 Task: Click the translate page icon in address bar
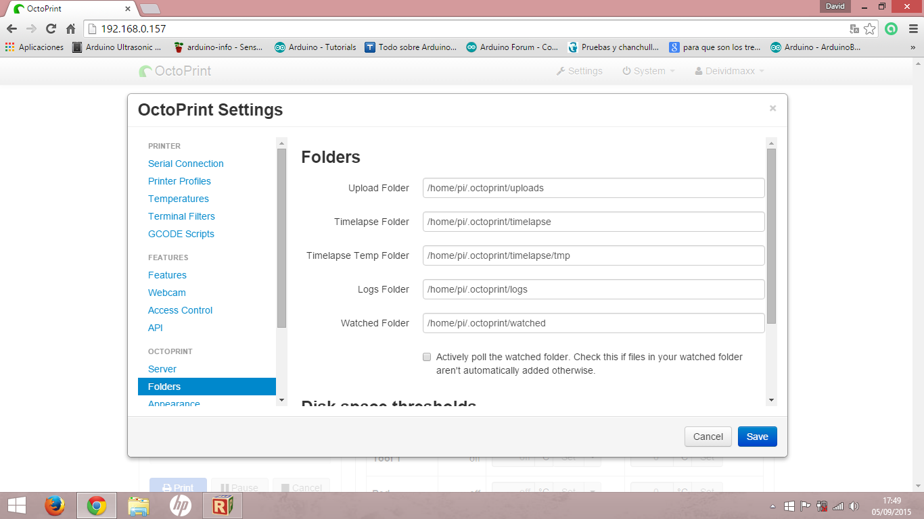tap(854, 29)
